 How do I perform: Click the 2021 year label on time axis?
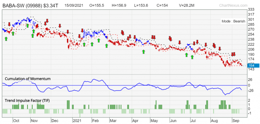coord(77,120)
